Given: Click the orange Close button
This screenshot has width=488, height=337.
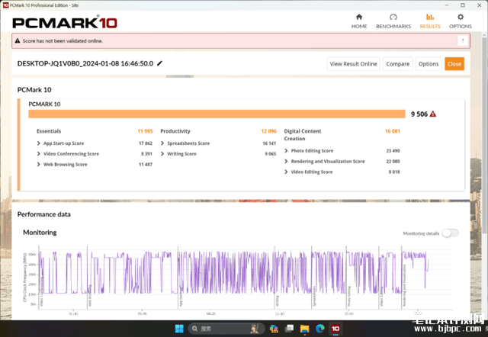Looking at the screenshot, I should point(454,64).
